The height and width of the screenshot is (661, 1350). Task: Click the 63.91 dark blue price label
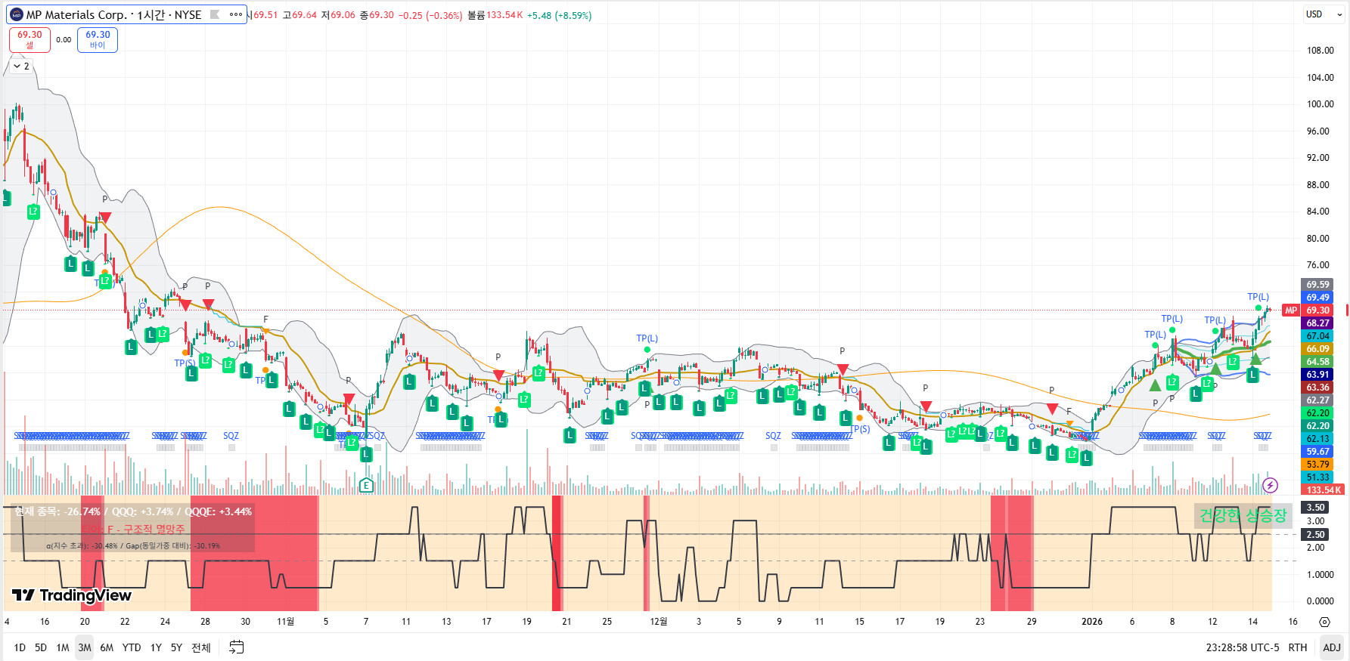point(1317,375)
